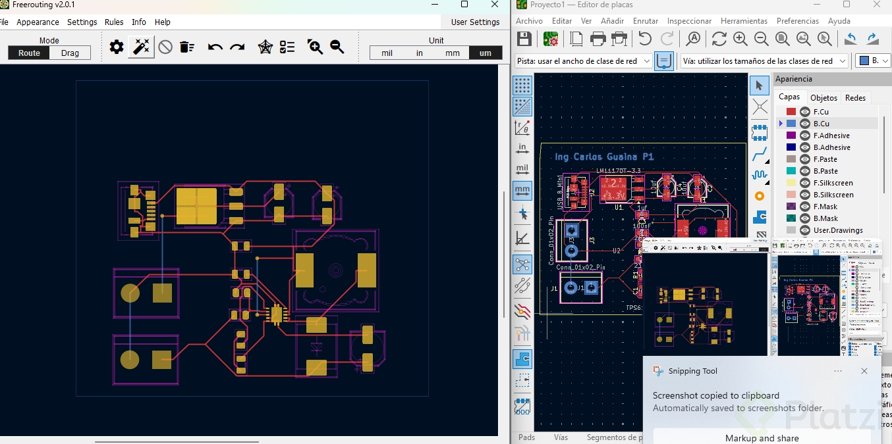Click the delete all tracks trash icon
892x444 pixels.
click(187, 47)
